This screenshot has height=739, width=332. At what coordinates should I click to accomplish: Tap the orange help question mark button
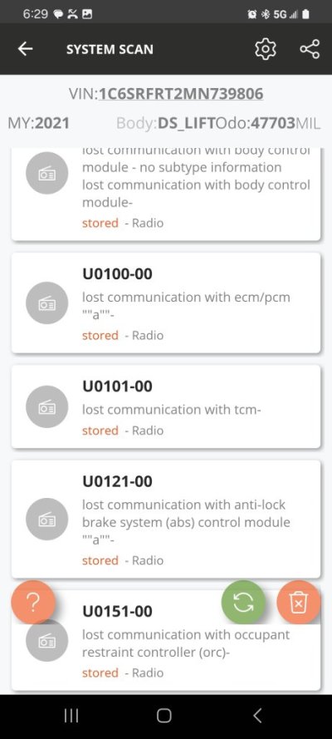[x=33, y=602]
